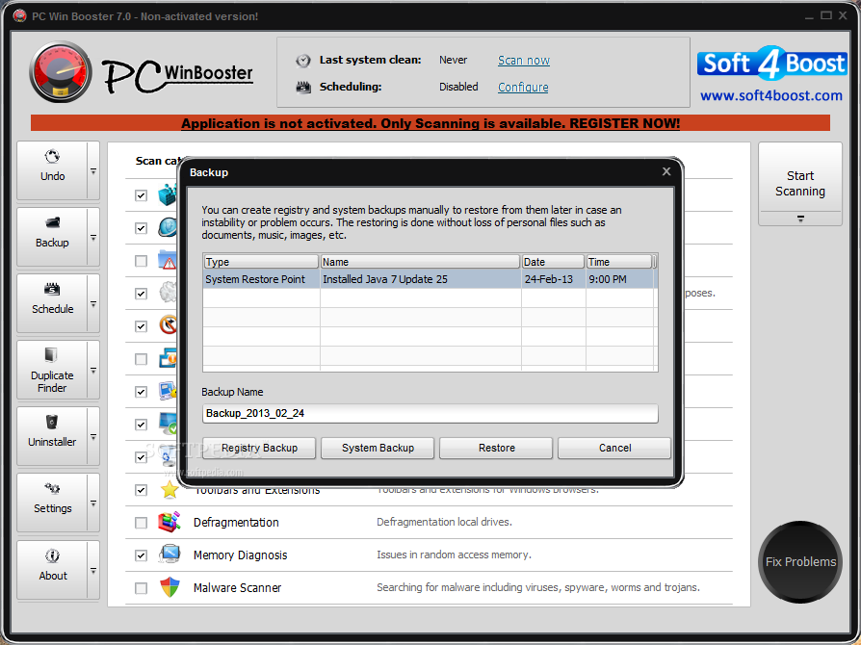Click the PC WinBooster gauge logo
This screenshot has width=861, height=645.
point(61,72)
